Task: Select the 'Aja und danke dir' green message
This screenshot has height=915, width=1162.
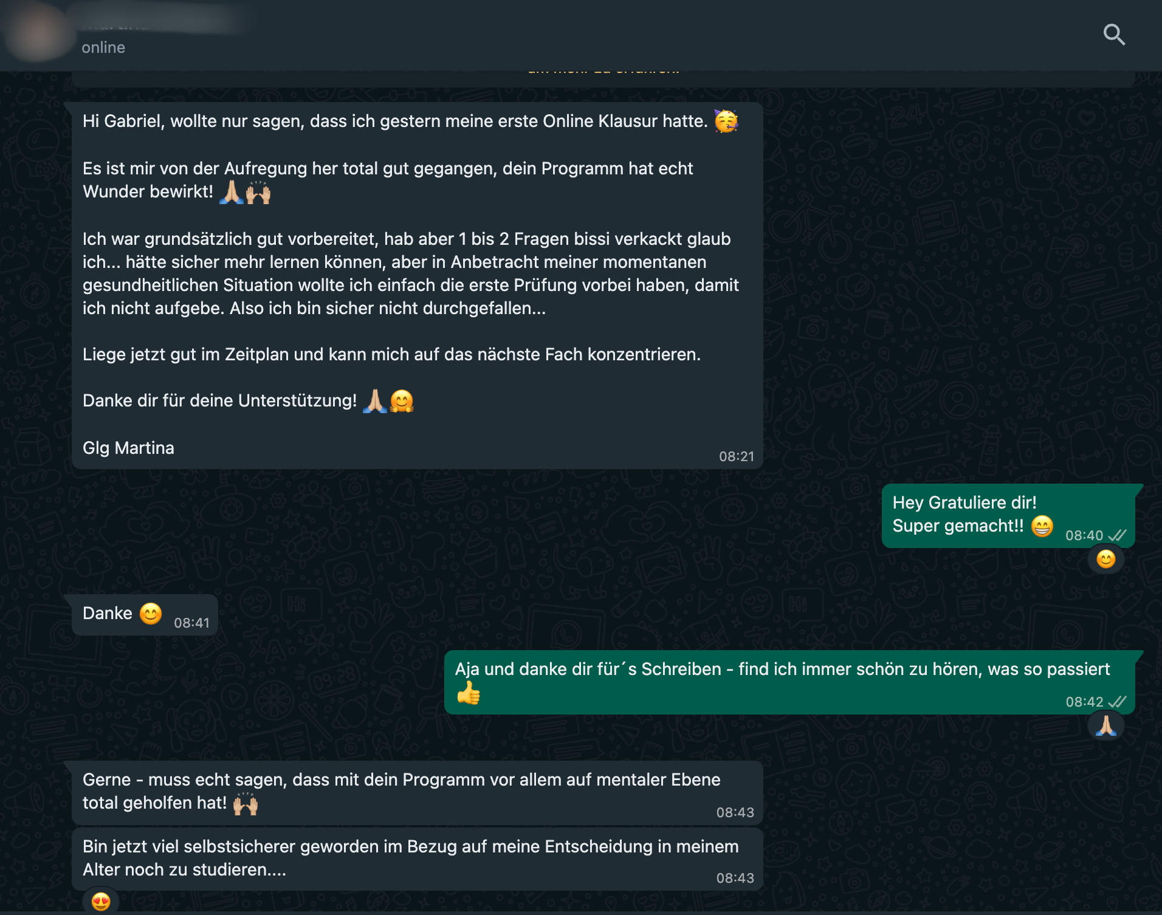Action: 789,682
